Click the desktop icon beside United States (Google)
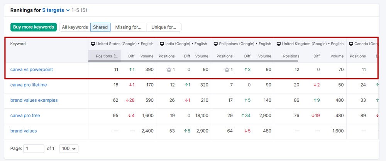Screen dimensions: 386x161 click(93, 44)
